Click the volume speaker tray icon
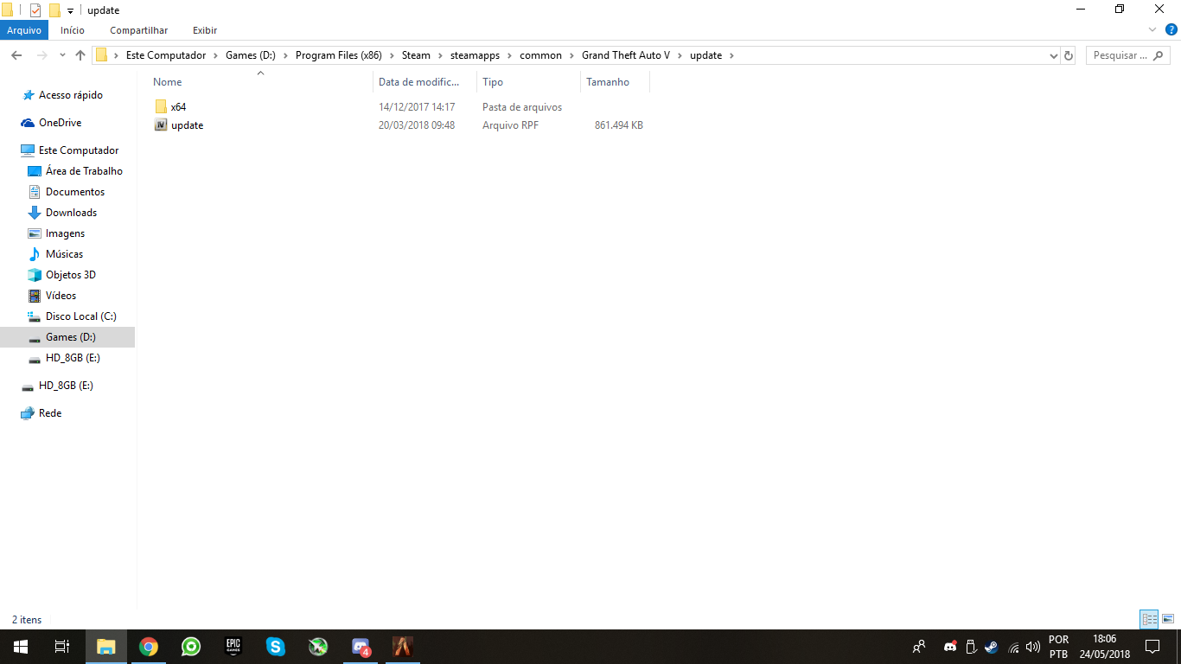1181x664 pixels. coord(1033,647)
